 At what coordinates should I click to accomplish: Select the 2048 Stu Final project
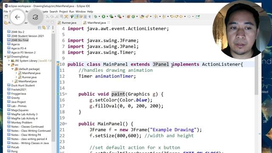pos(20,40)
